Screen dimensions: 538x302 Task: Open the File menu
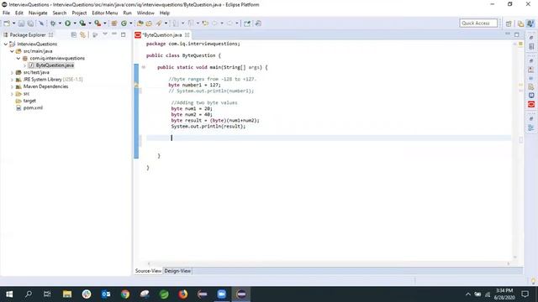click(6, 13)
